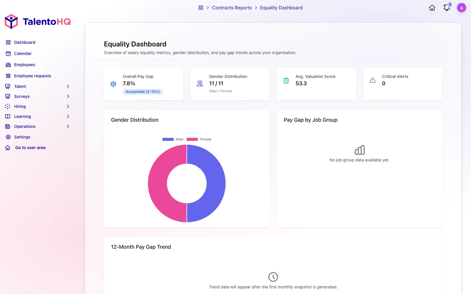Screen dimensions: 471x294
Task: Open notifications bell icon
Action: (x=447, y=8)
